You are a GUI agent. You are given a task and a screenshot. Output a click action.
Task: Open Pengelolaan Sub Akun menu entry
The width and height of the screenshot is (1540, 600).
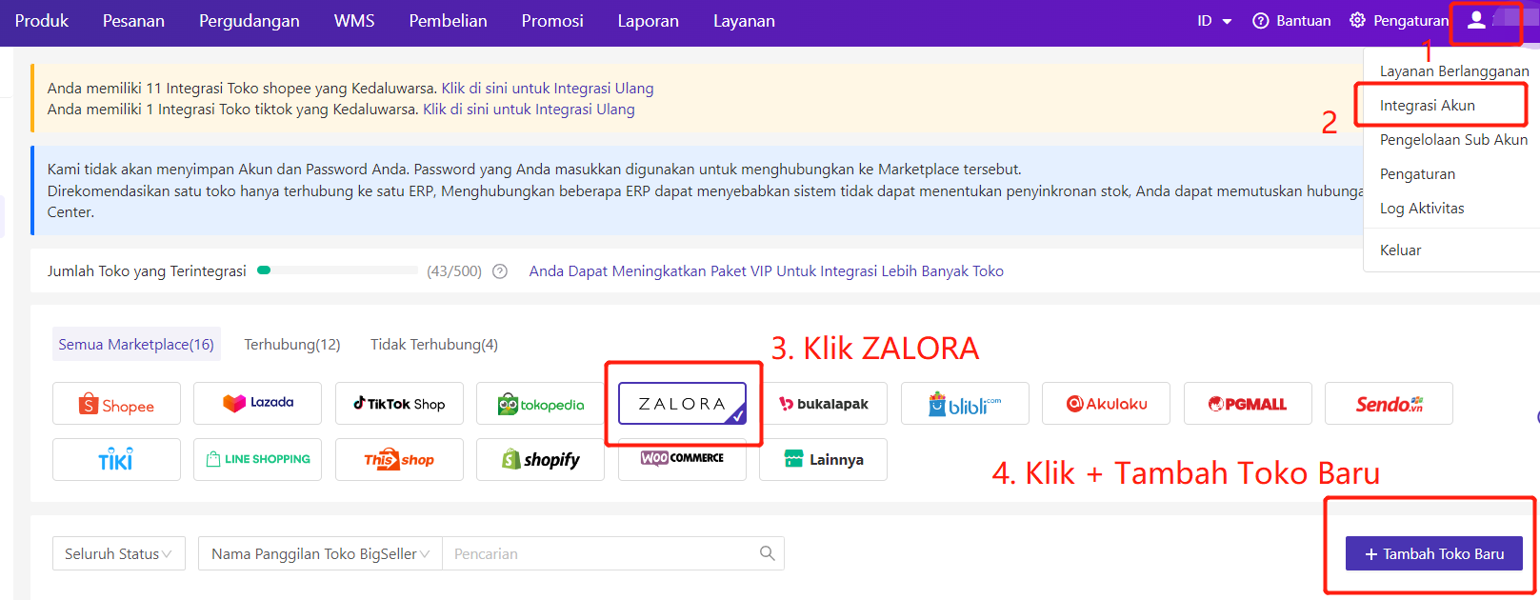tap(1453, 140)
